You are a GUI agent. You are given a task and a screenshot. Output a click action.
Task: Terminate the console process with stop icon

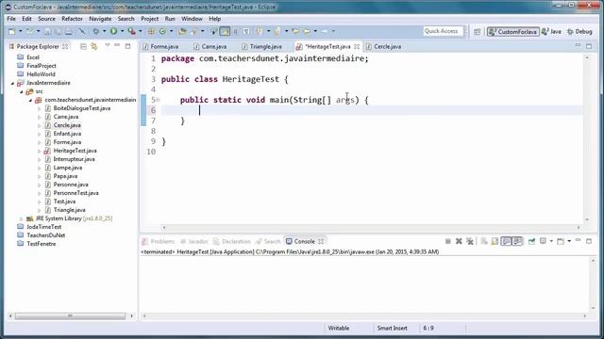point(448,241)
